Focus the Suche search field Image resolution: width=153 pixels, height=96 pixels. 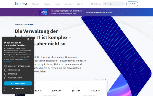click(x=113, y=4)
